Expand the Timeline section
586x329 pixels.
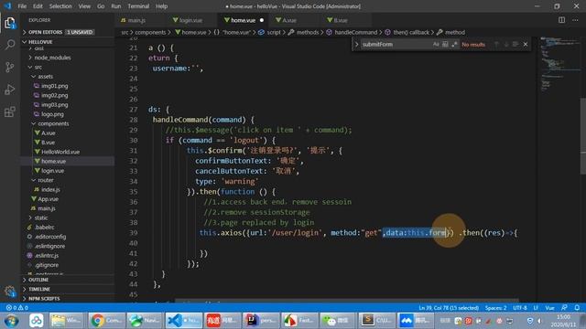(67, 289)
